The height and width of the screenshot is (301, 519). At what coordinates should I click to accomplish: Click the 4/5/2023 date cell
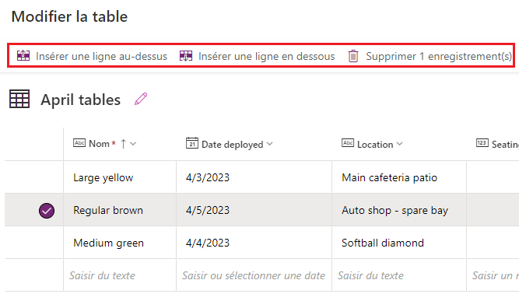coord(254,210)
